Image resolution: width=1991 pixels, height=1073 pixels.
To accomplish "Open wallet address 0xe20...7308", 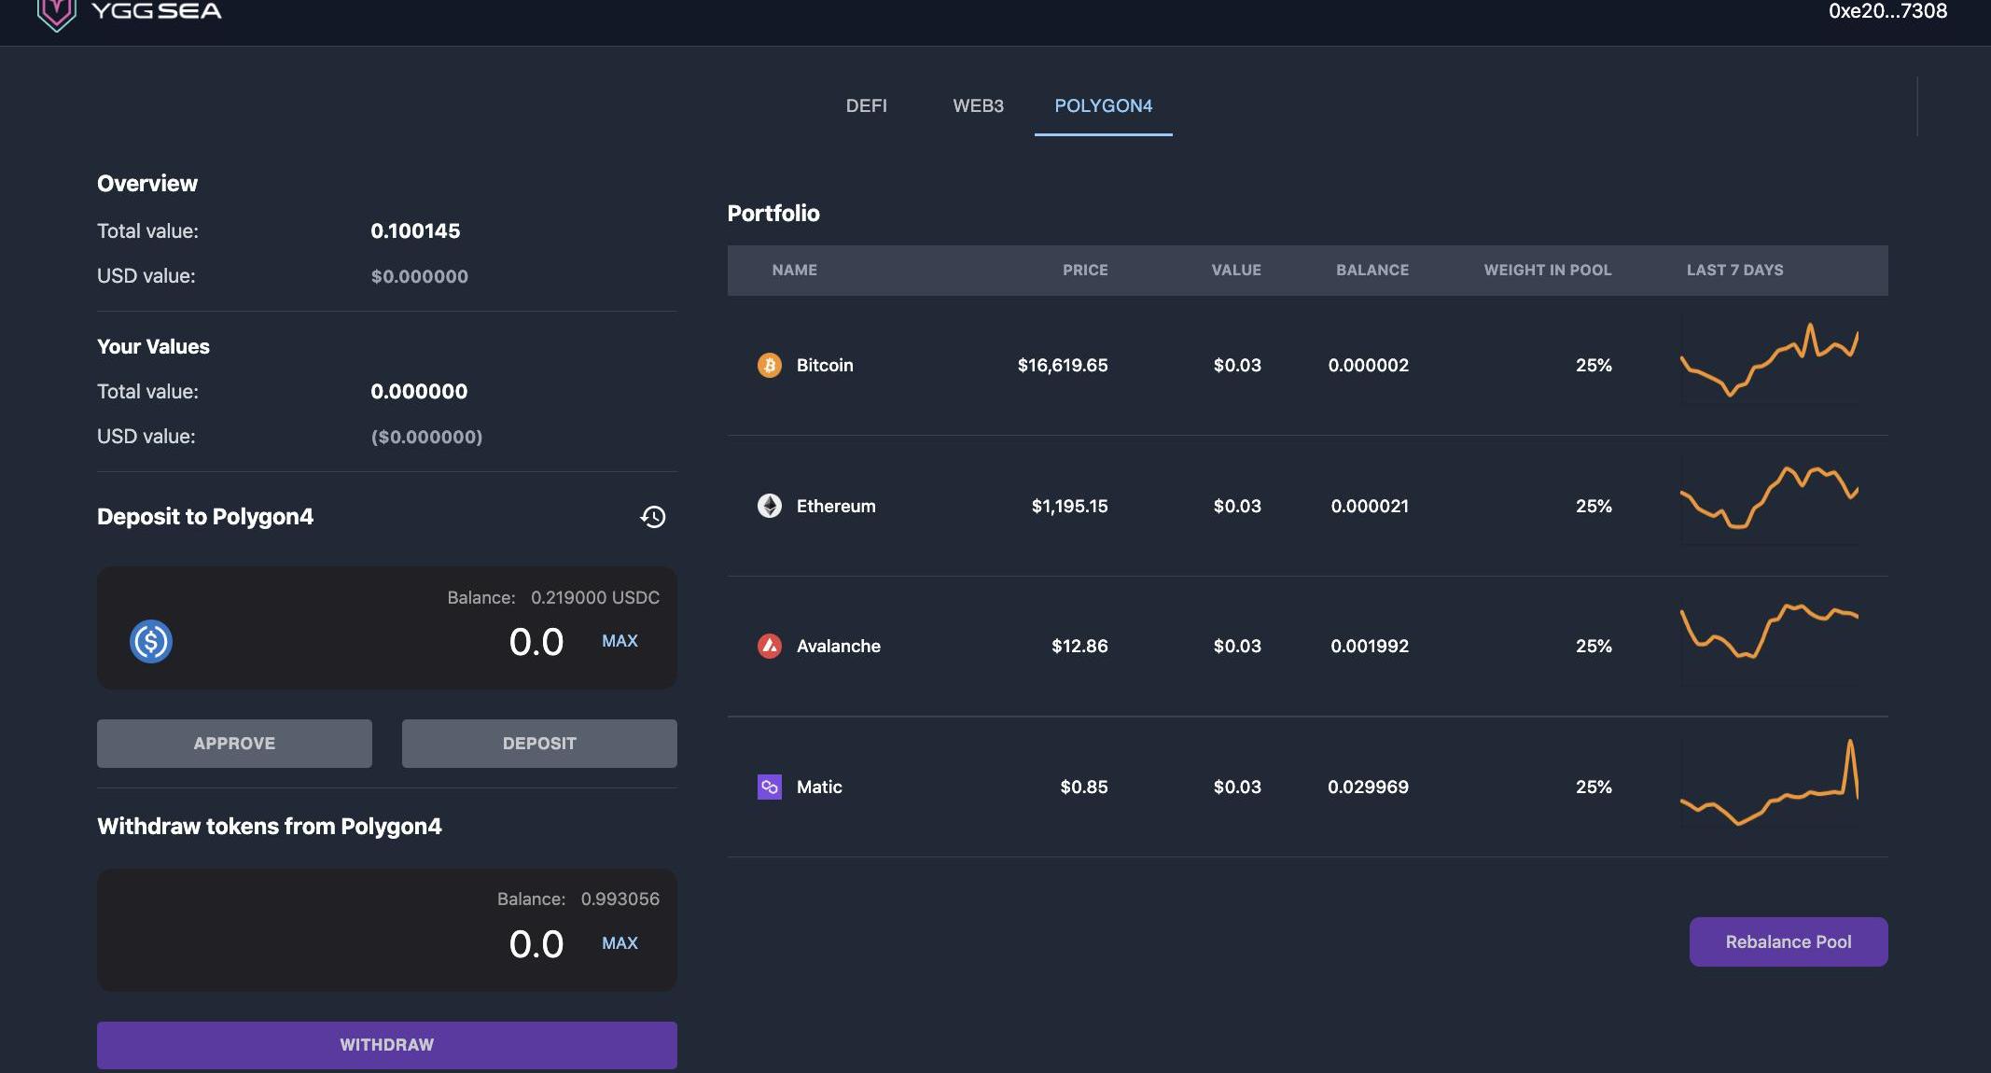I will [x=1887, y=11].
